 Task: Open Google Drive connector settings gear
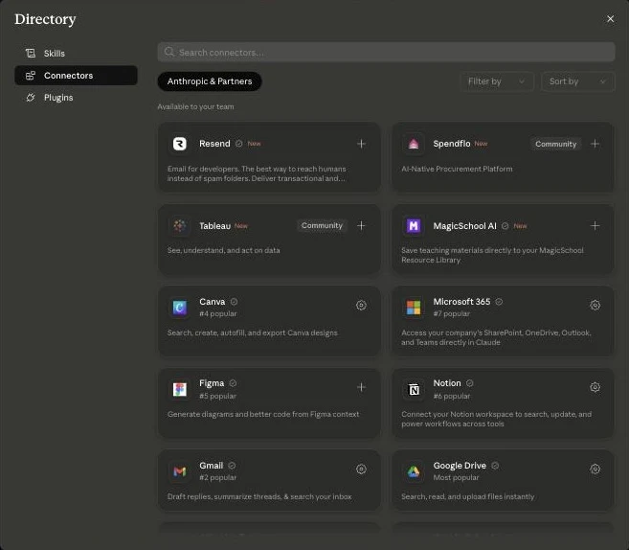click(595, 470)
